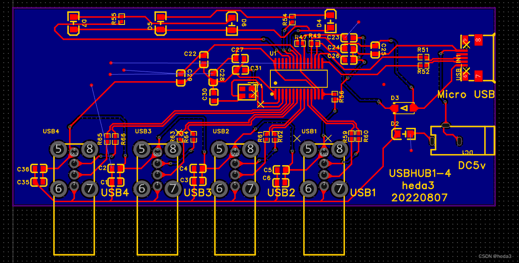Image resolution: width=519 pixels, height=263 pixels.
Task: Click capacitor C23 footprint
Action: click(x=349, y=38)
